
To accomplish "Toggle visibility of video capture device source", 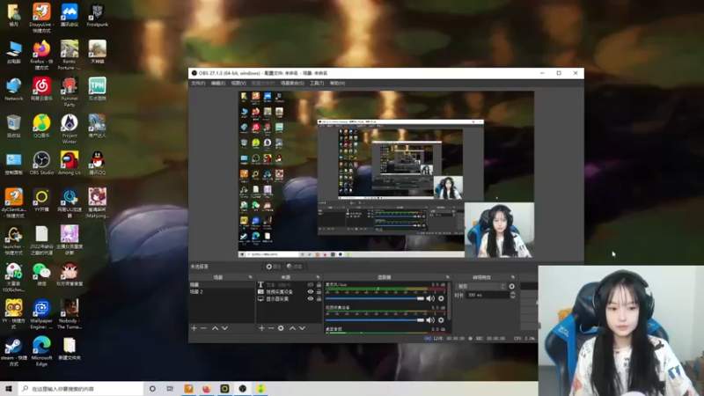I will 311,292.
